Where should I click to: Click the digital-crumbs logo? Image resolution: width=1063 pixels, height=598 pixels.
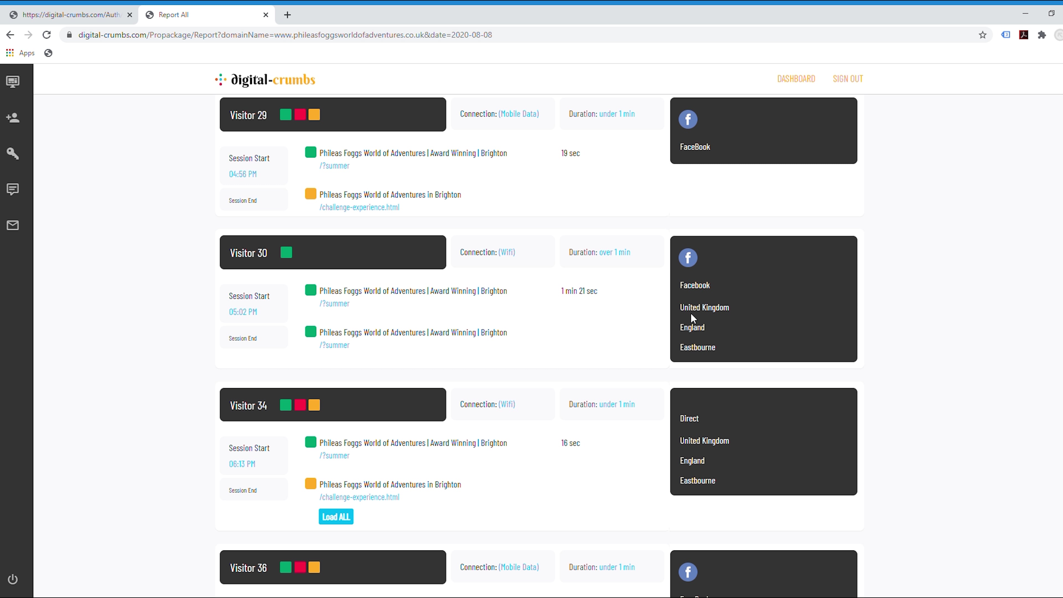click(265, 80)
